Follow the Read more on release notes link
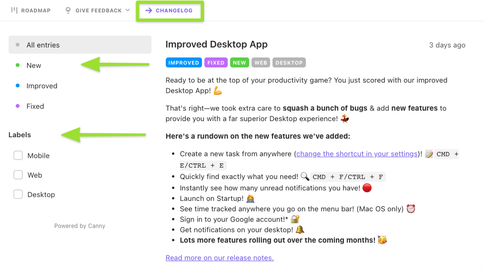 [x=220, y=258]
